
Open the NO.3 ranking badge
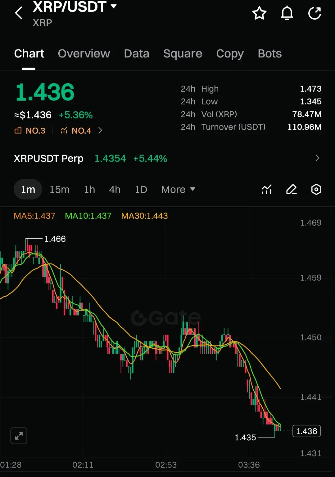coord(30,131)
